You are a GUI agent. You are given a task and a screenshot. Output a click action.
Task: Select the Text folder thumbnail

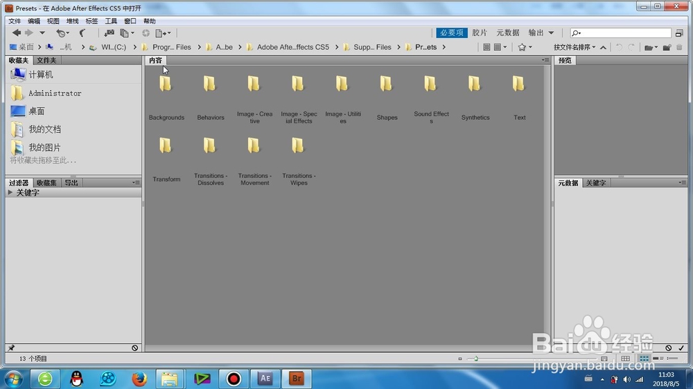tap(519, 84)
